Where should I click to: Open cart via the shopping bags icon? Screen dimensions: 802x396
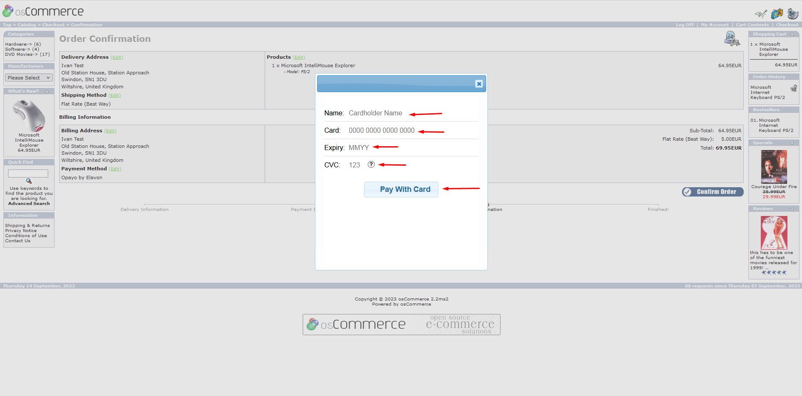point(777,13)
